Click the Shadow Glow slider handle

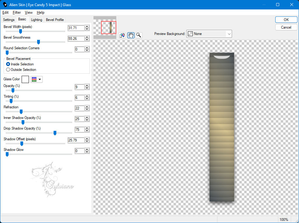[x=7, y=154]
